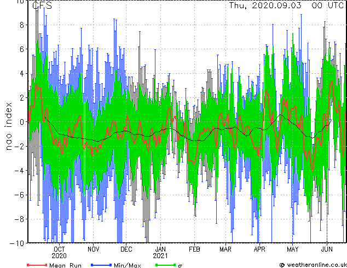The width and height of the screenshot is (347, 268).
Task: Click the JAN 2021 axis label
Action: coord(160,253)
